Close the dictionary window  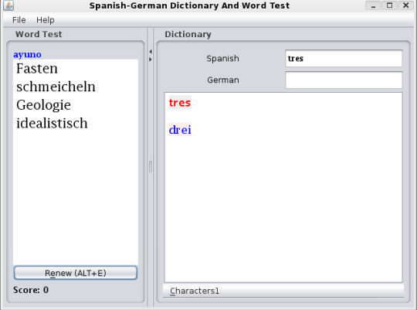coord(406,5)
